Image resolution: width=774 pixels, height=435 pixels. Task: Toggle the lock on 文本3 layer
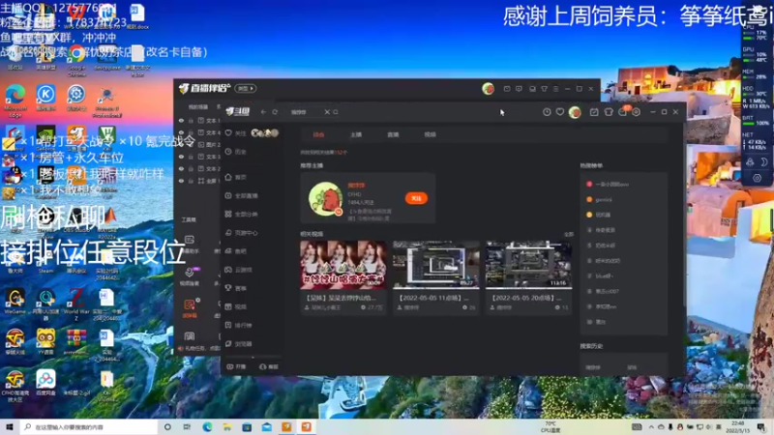click(191, 157)
